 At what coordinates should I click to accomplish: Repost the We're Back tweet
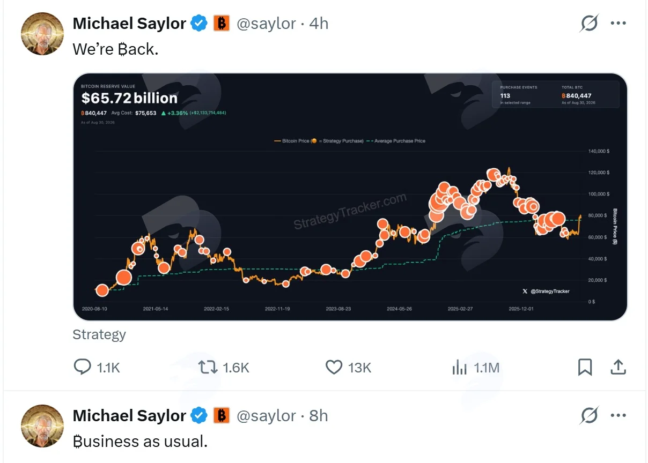point(224,367)
